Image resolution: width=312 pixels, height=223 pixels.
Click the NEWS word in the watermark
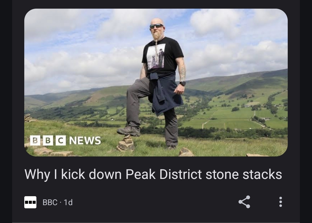coord(85,141)
